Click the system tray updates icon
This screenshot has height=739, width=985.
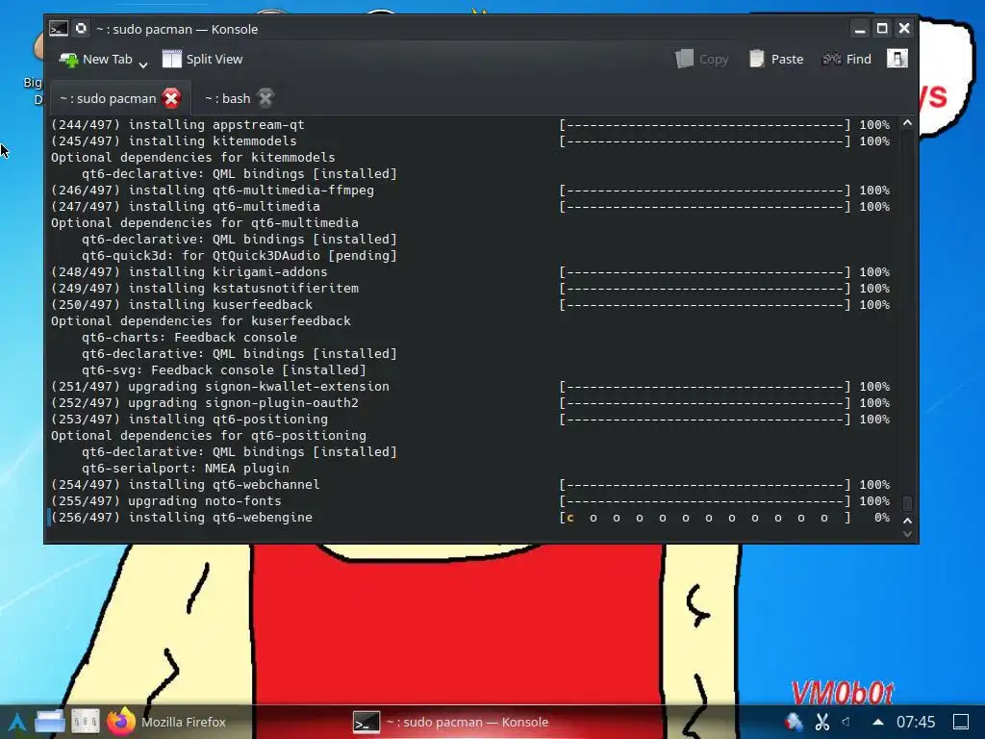tap(794, 722)
